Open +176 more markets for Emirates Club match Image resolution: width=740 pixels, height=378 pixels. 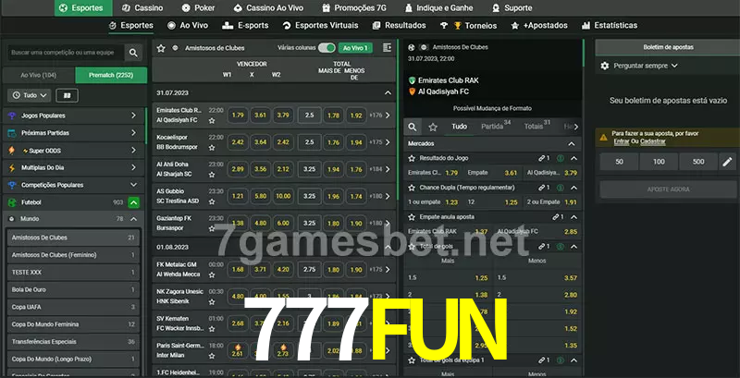click(380, 115)
